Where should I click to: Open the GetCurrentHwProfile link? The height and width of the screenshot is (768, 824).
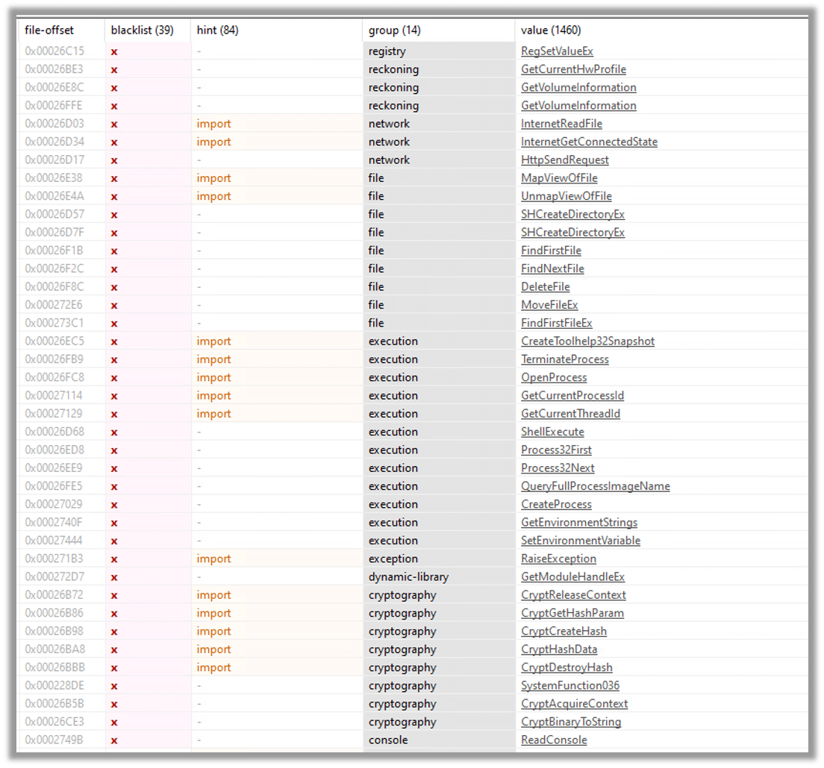point(573,69)
